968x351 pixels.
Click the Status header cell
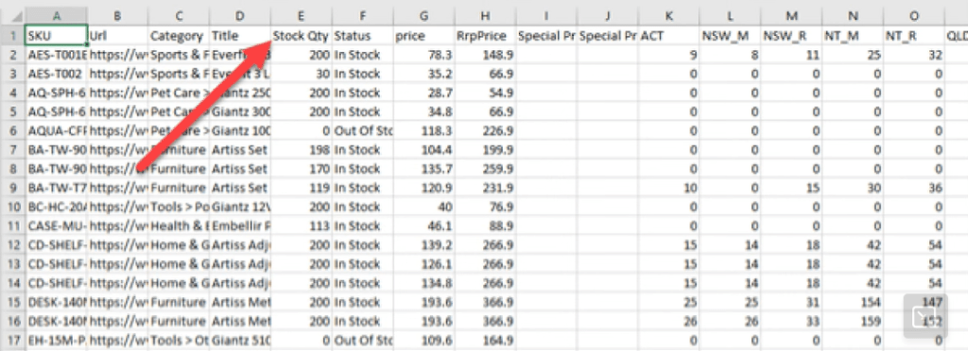362,37
